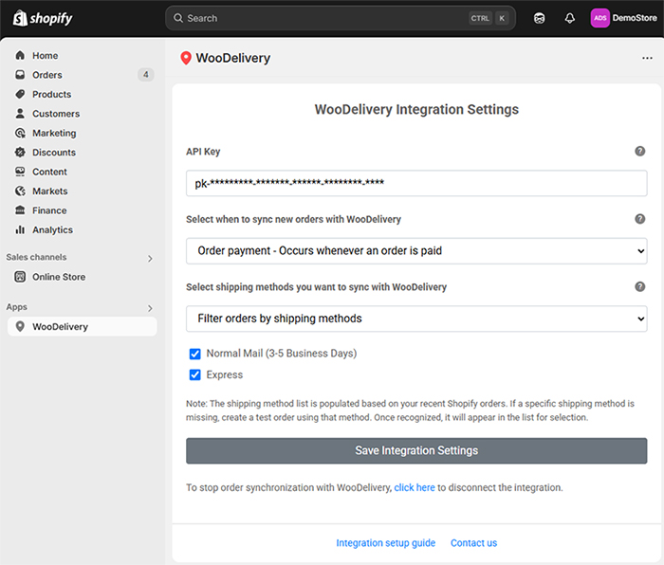664x565 pixels.
Task: Open the Integration setup guide link
Action: tap(385, 543)
